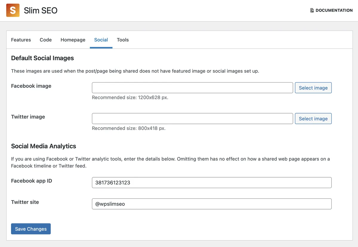Click the Facebook image label
This screenshot has height=247, width=358.
coord(31,86)
